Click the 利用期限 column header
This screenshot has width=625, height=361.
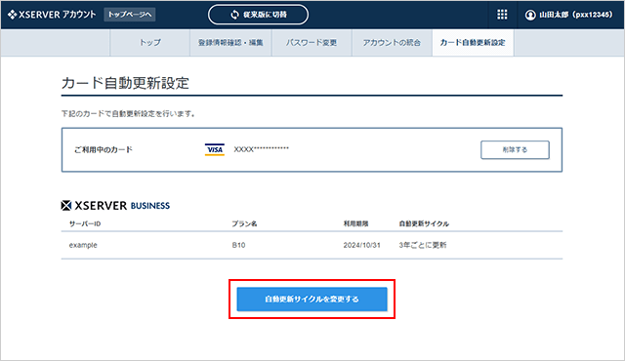tap(355, 223)
